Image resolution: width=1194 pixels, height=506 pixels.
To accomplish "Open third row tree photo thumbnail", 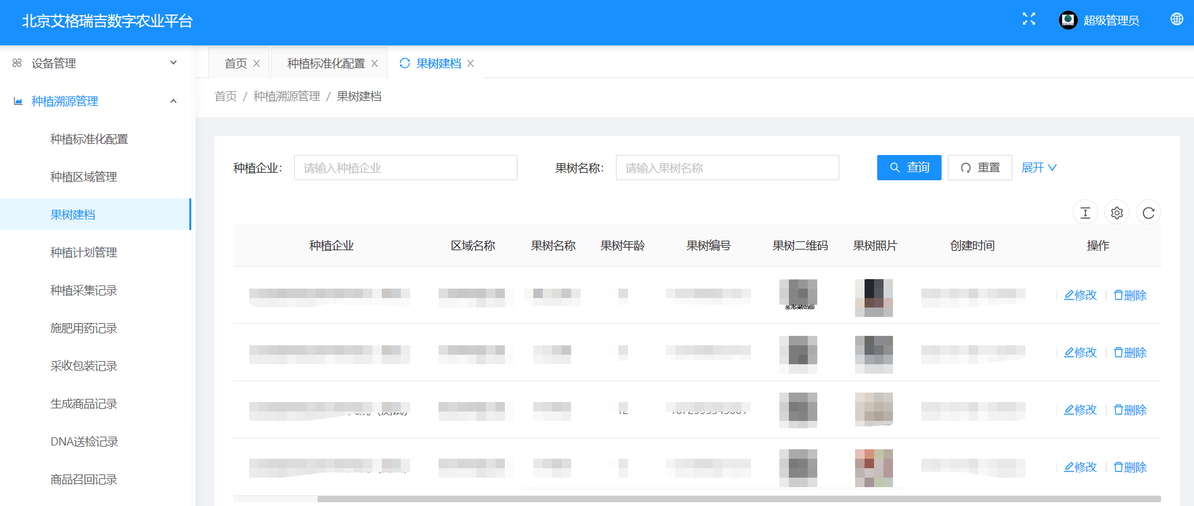I will pyautogui.click(x=874, y=410).
